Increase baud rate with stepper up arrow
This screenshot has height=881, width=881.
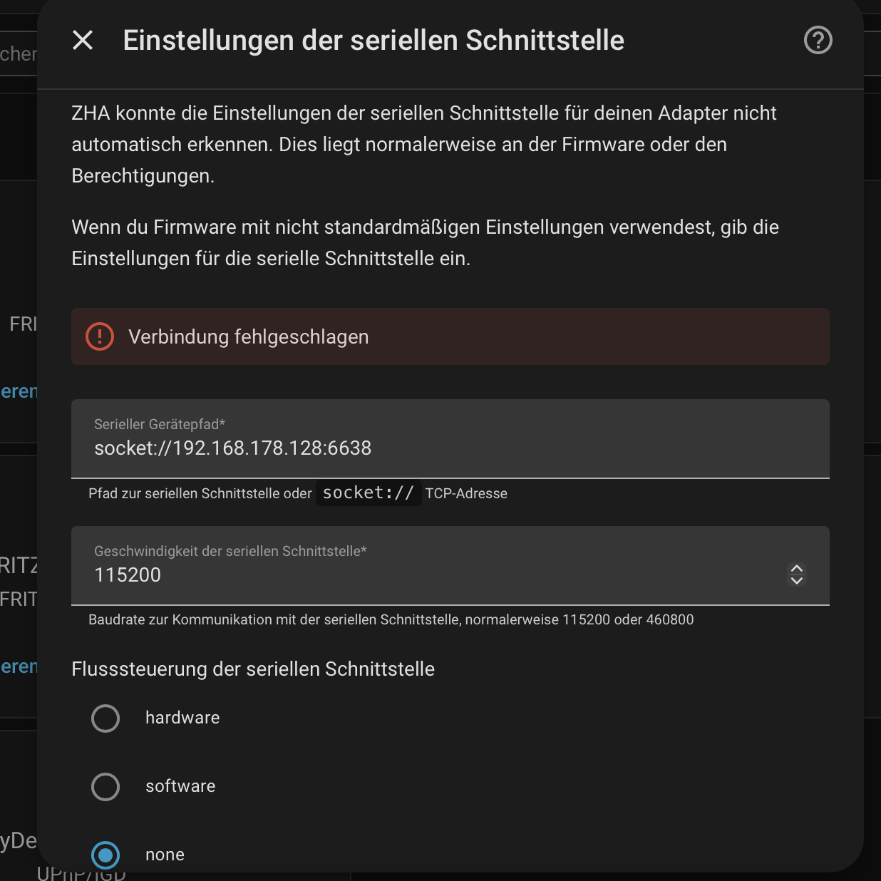pyautogui.click(x=797, y=569)
